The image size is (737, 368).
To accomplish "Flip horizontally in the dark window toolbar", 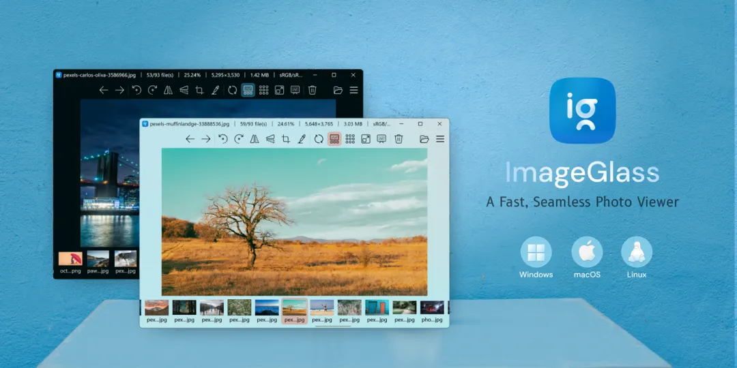I will pos(168,90).
